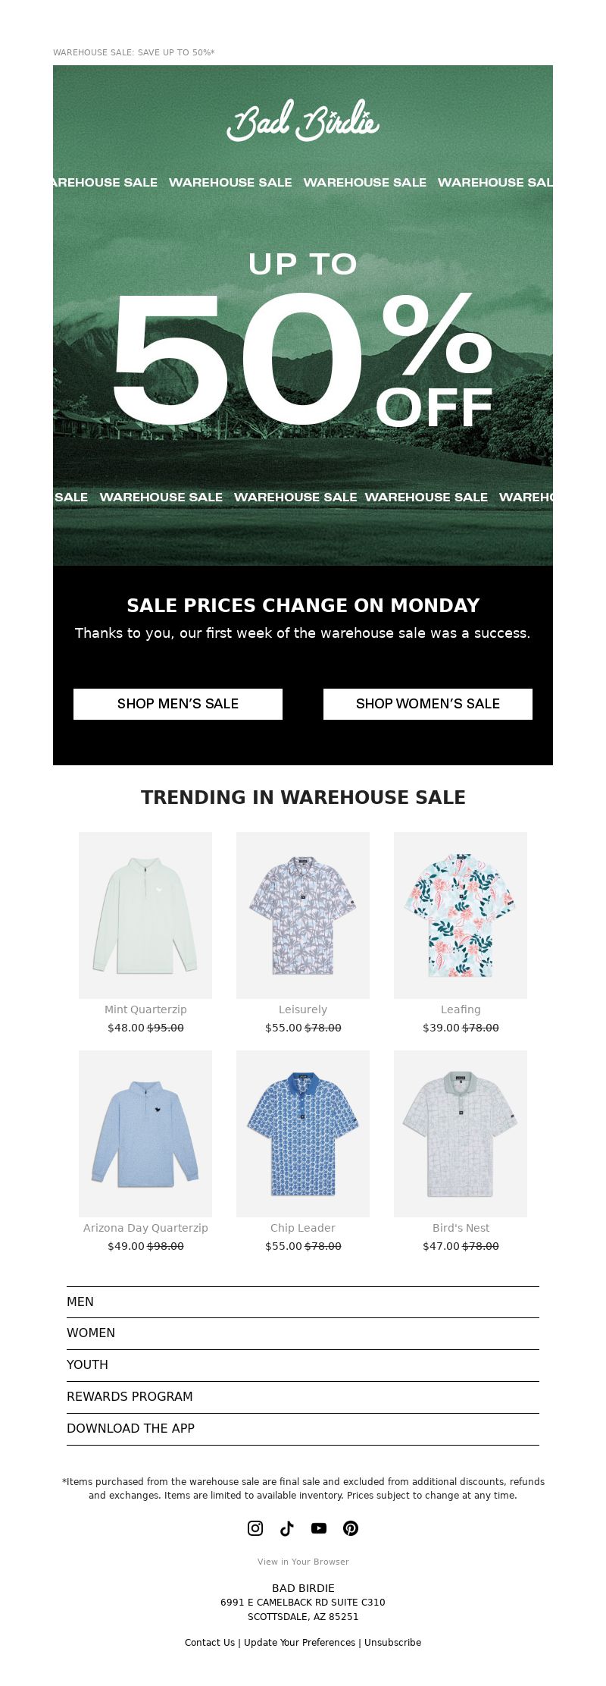Go to the MEN menu link

tap(303, 1302)
